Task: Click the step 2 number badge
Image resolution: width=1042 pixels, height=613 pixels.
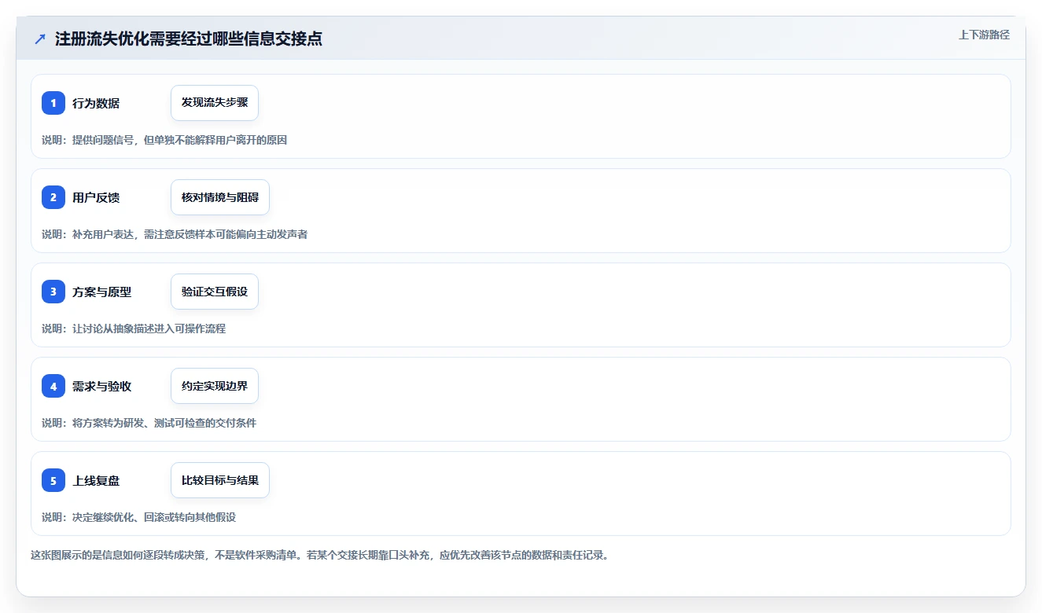Action: (53, 197)
